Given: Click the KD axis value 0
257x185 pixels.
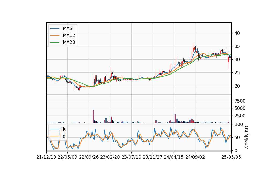Looking at the screenshot, I should 236,150.
